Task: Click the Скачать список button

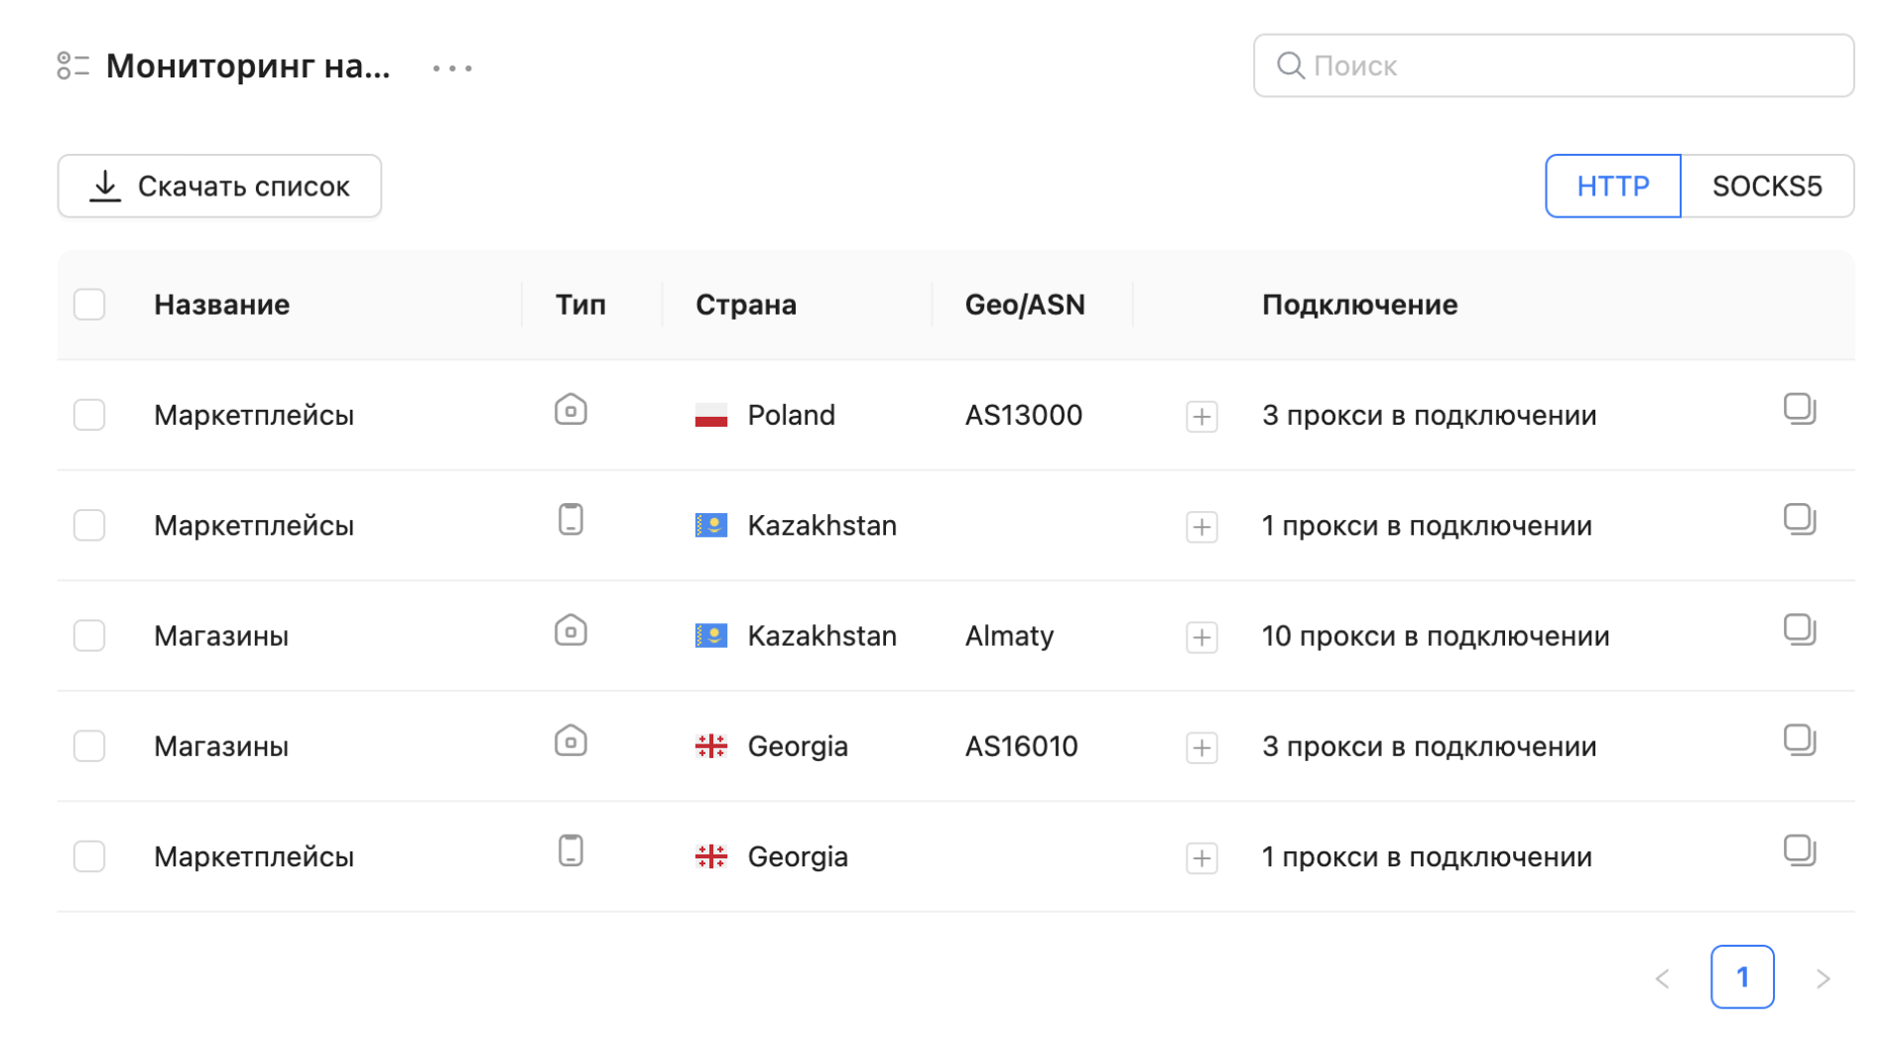Action: click(x=219, y=187)
